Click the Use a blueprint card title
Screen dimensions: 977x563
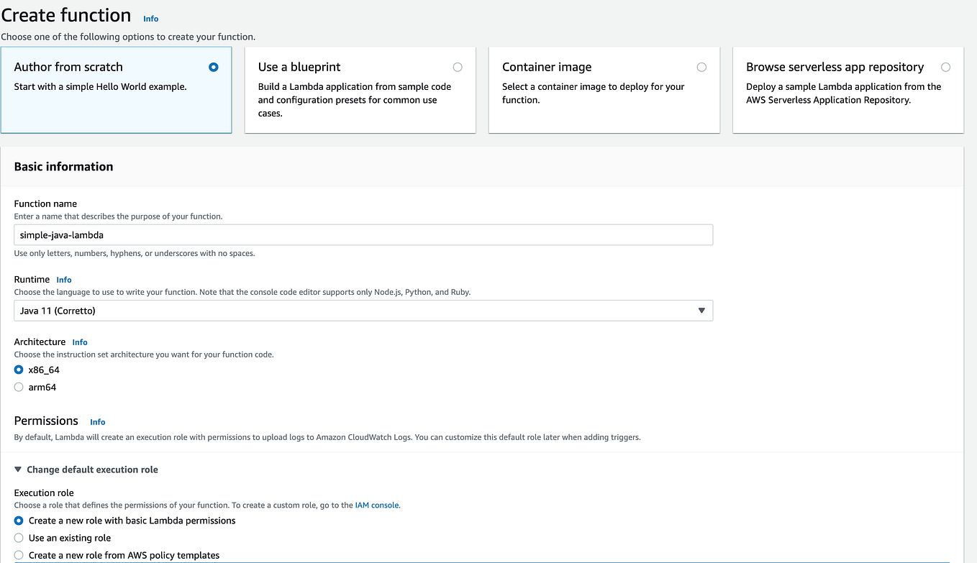click(x=299, y=67)
